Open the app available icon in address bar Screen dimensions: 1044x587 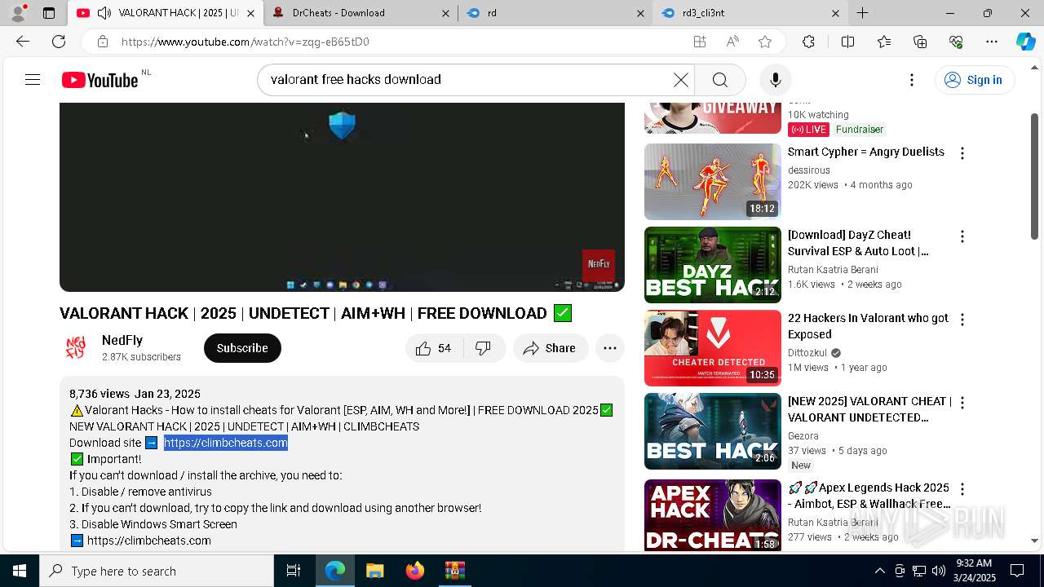(699, 42)
